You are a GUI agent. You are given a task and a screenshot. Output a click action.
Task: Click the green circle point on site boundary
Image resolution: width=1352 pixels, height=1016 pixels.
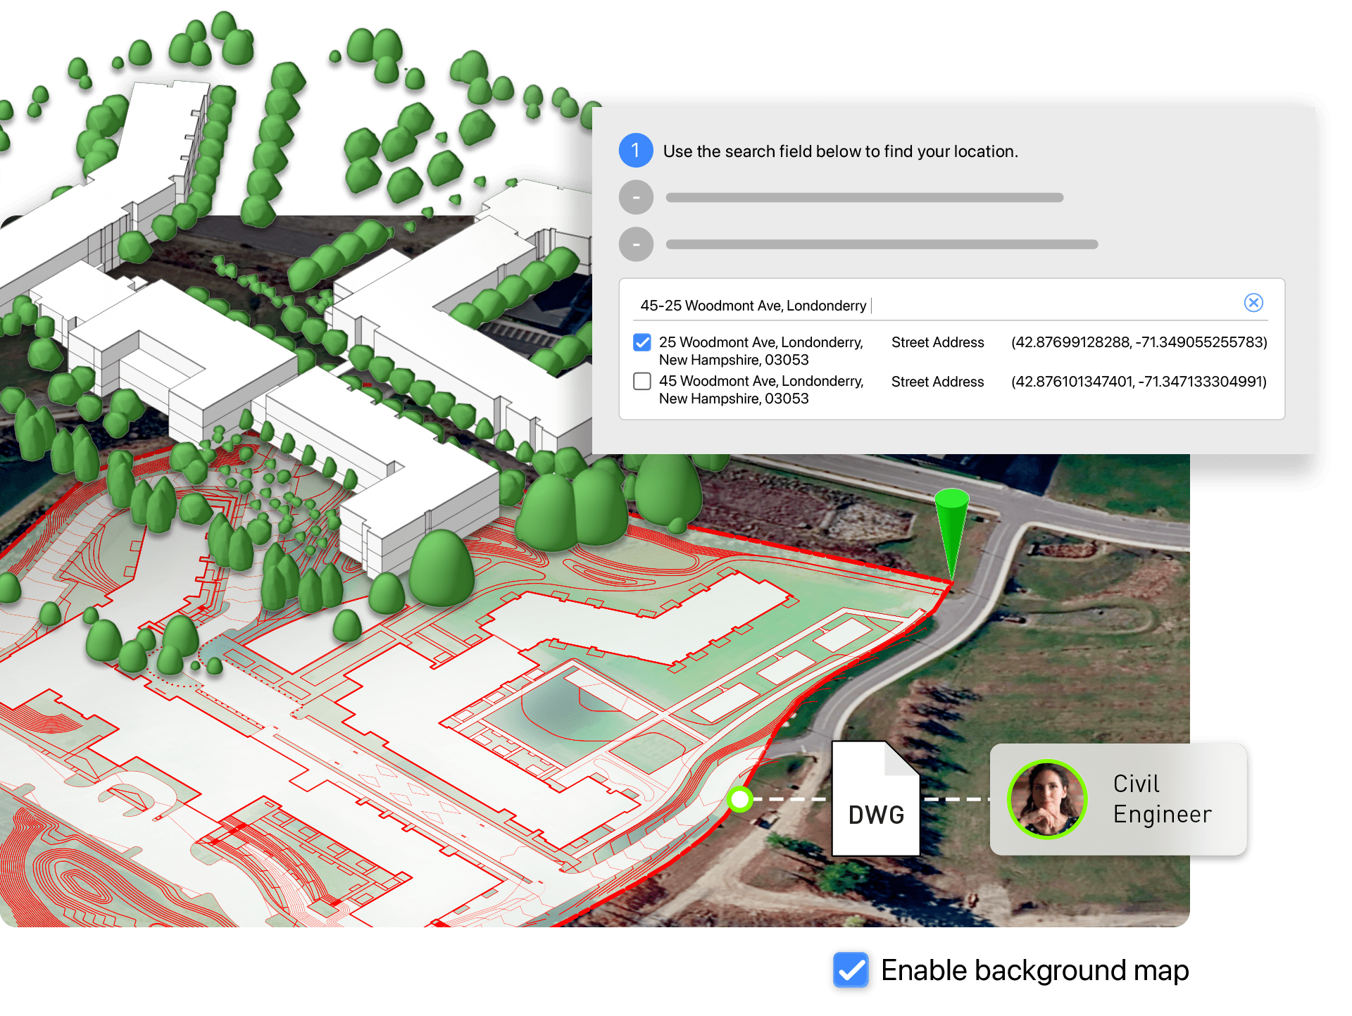(x=740, y=799)
